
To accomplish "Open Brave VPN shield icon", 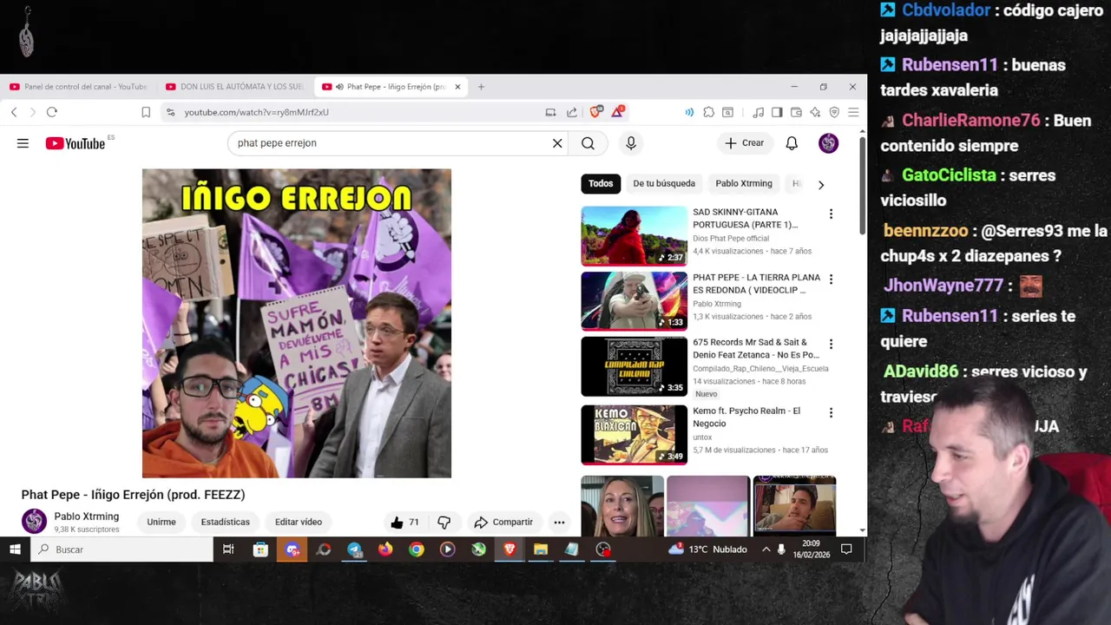I will tap(834, 112).
